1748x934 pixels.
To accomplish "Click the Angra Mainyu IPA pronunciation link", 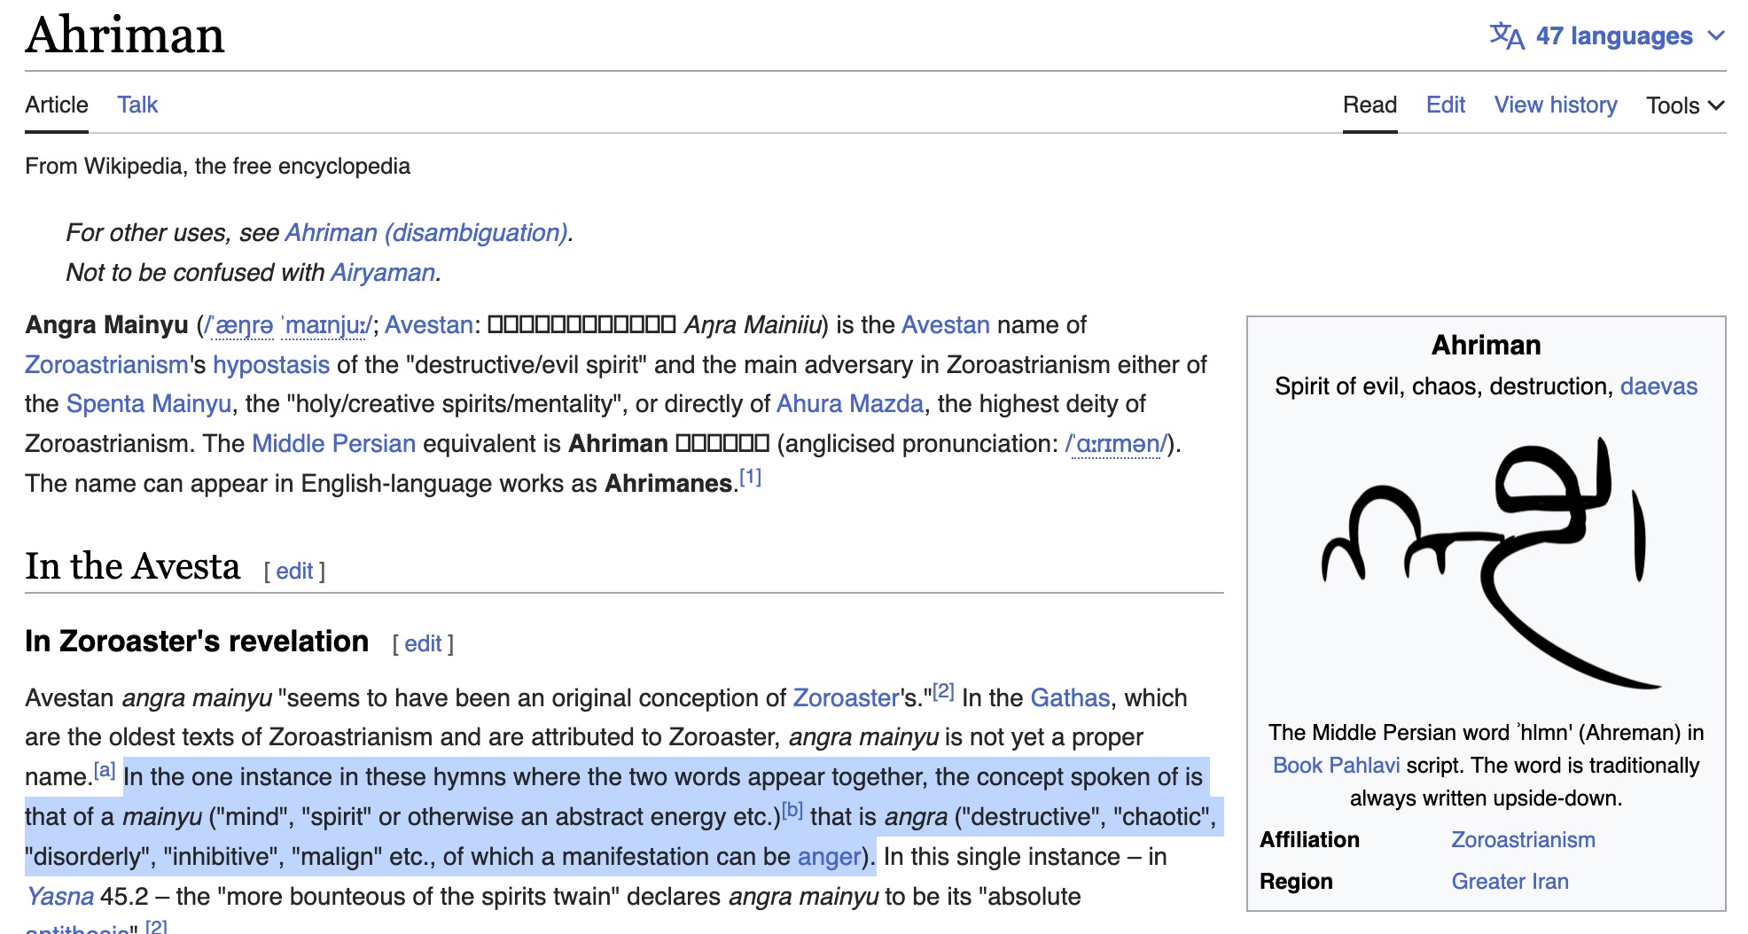I will [x=289, y=325].
